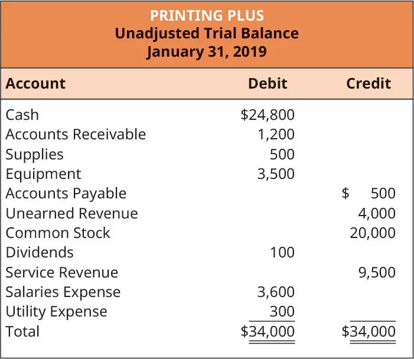Click the Dividends debit value 100
The width and height of the screenshot is (414, 359).
click(282, 252)
